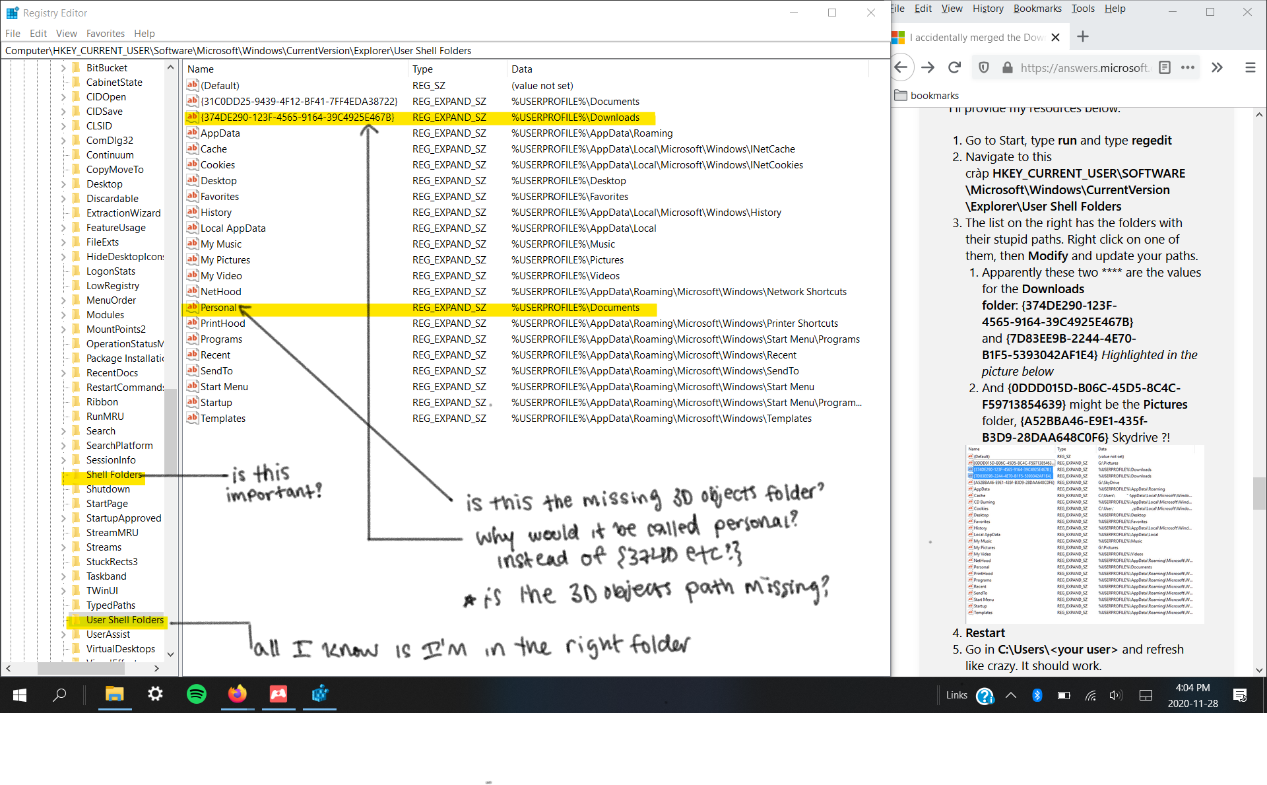Open Registry Editor Help menu
Image resolution: width=1267 pixels, height=785 pixels.
tap(145, 34)
